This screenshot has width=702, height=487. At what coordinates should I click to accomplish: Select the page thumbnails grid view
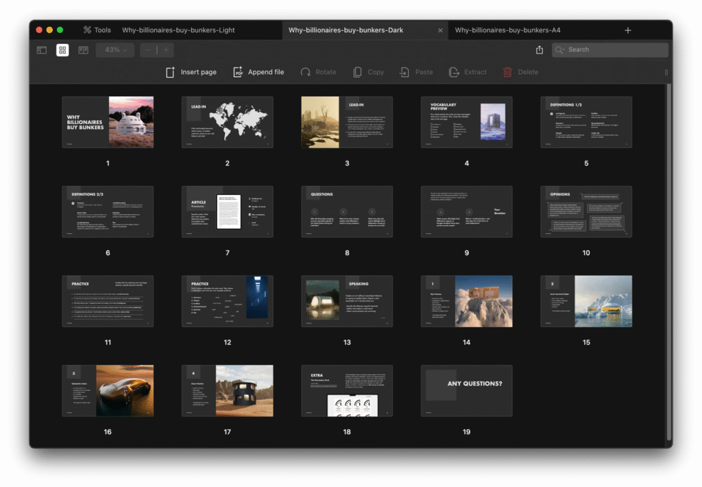click(62, 50)
